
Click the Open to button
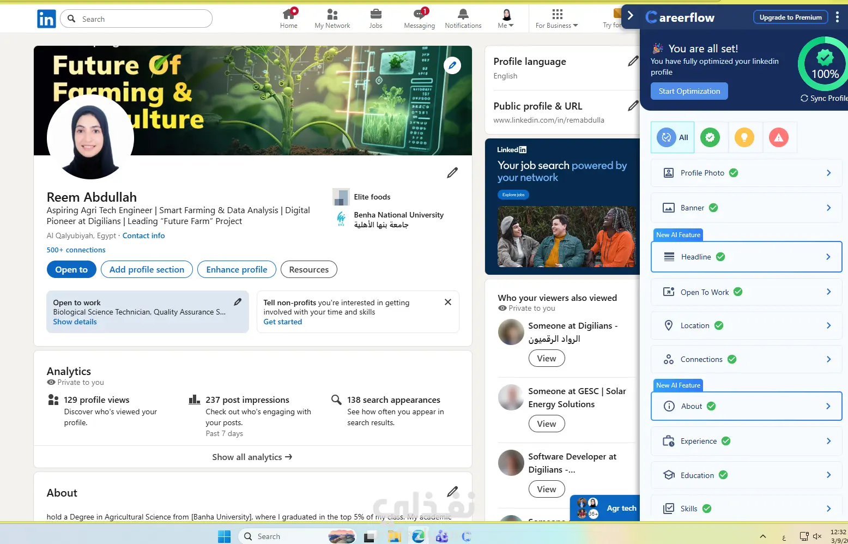pyautogui.click(x=71, y=269)
